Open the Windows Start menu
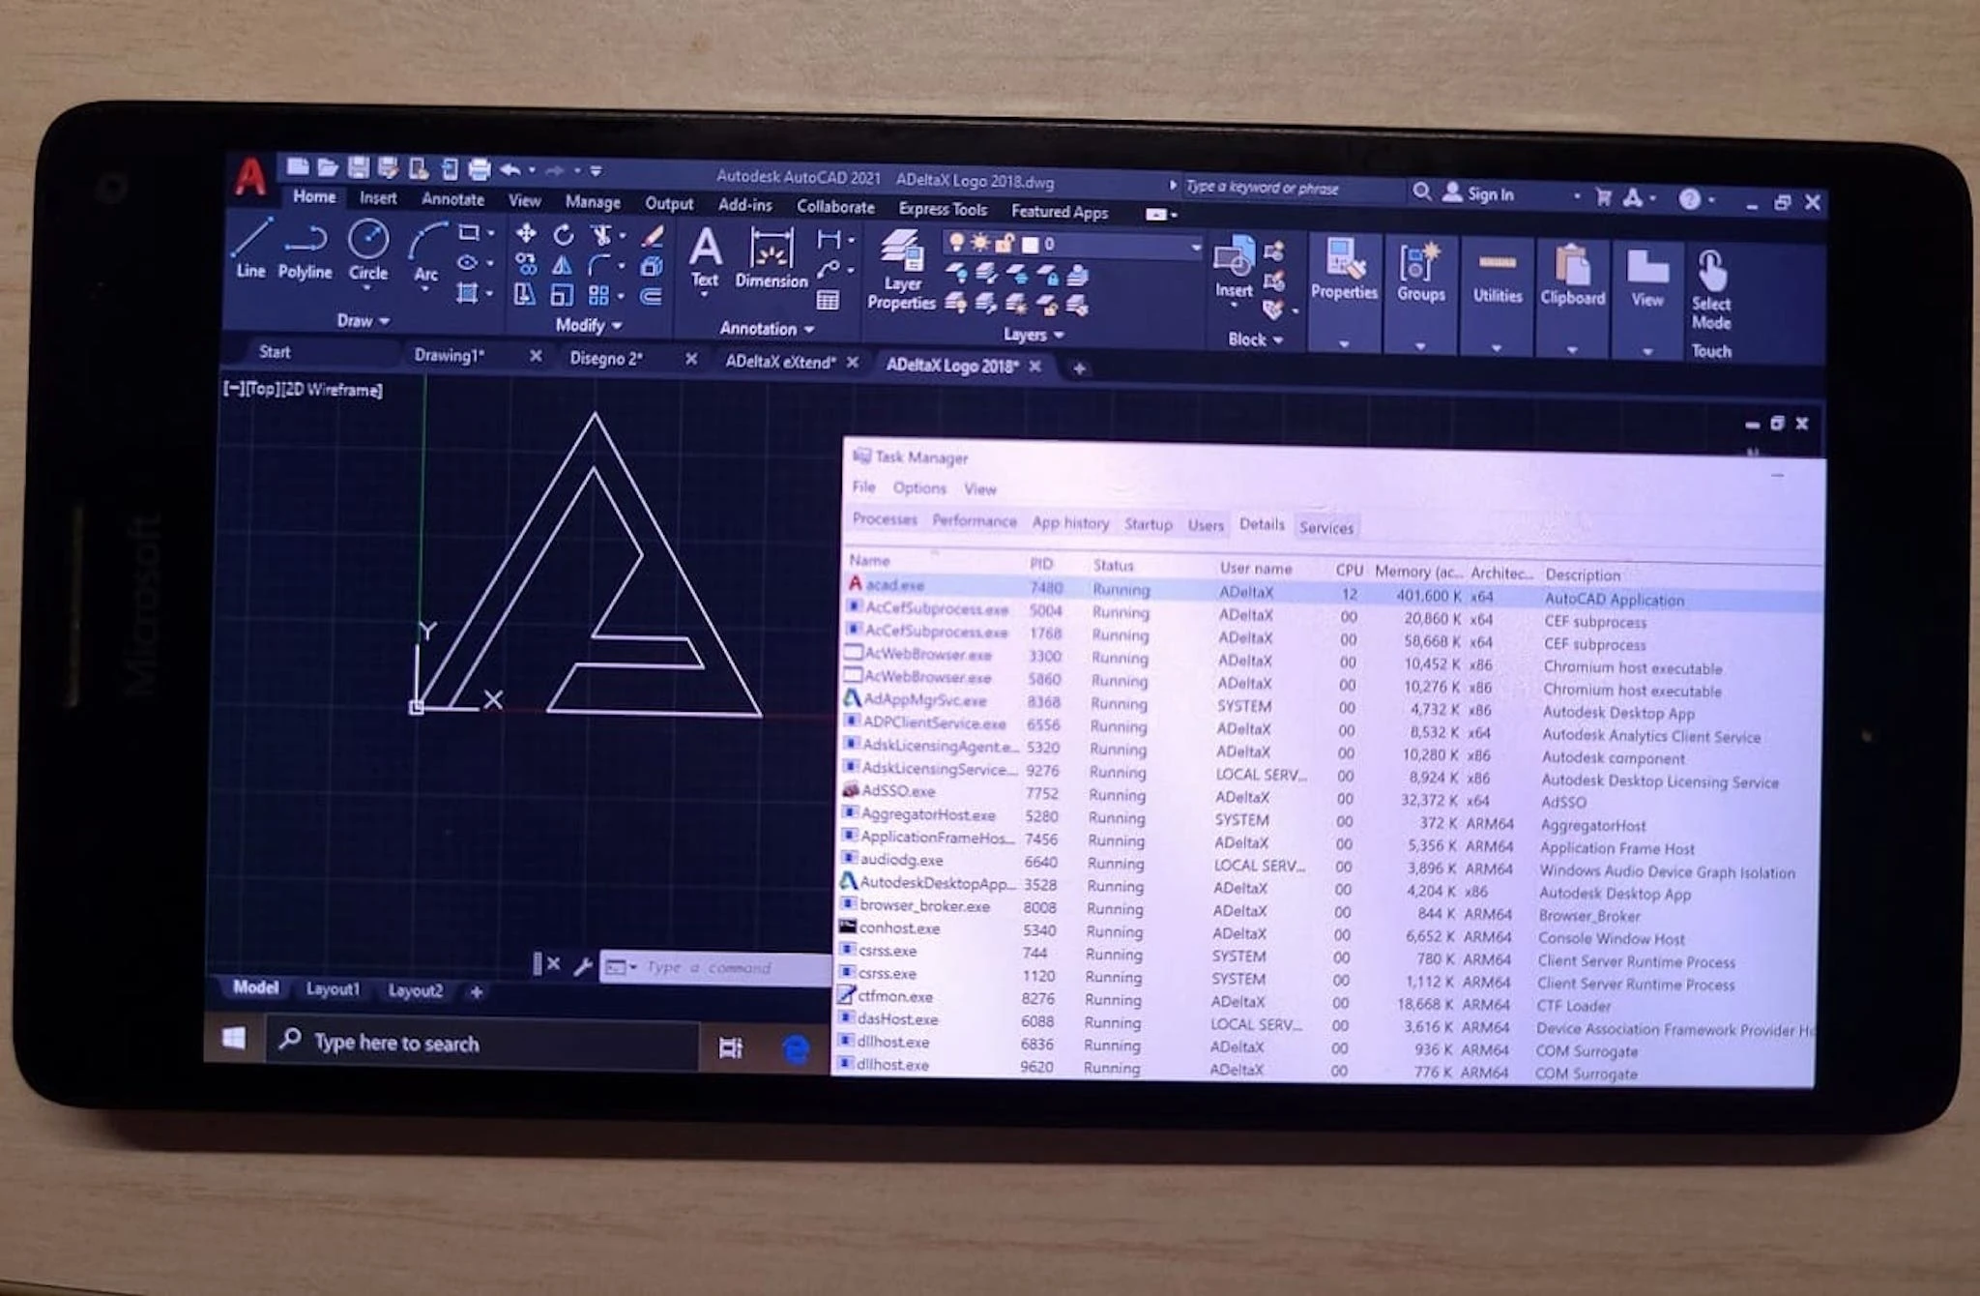The height and width of the screenshot is (1296, 1980). [x=233, y=1039]
